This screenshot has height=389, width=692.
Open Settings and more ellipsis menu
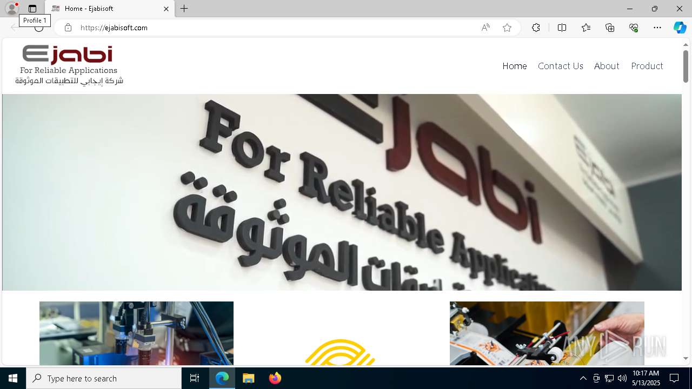pyautogui.click(x=657, y=28)
